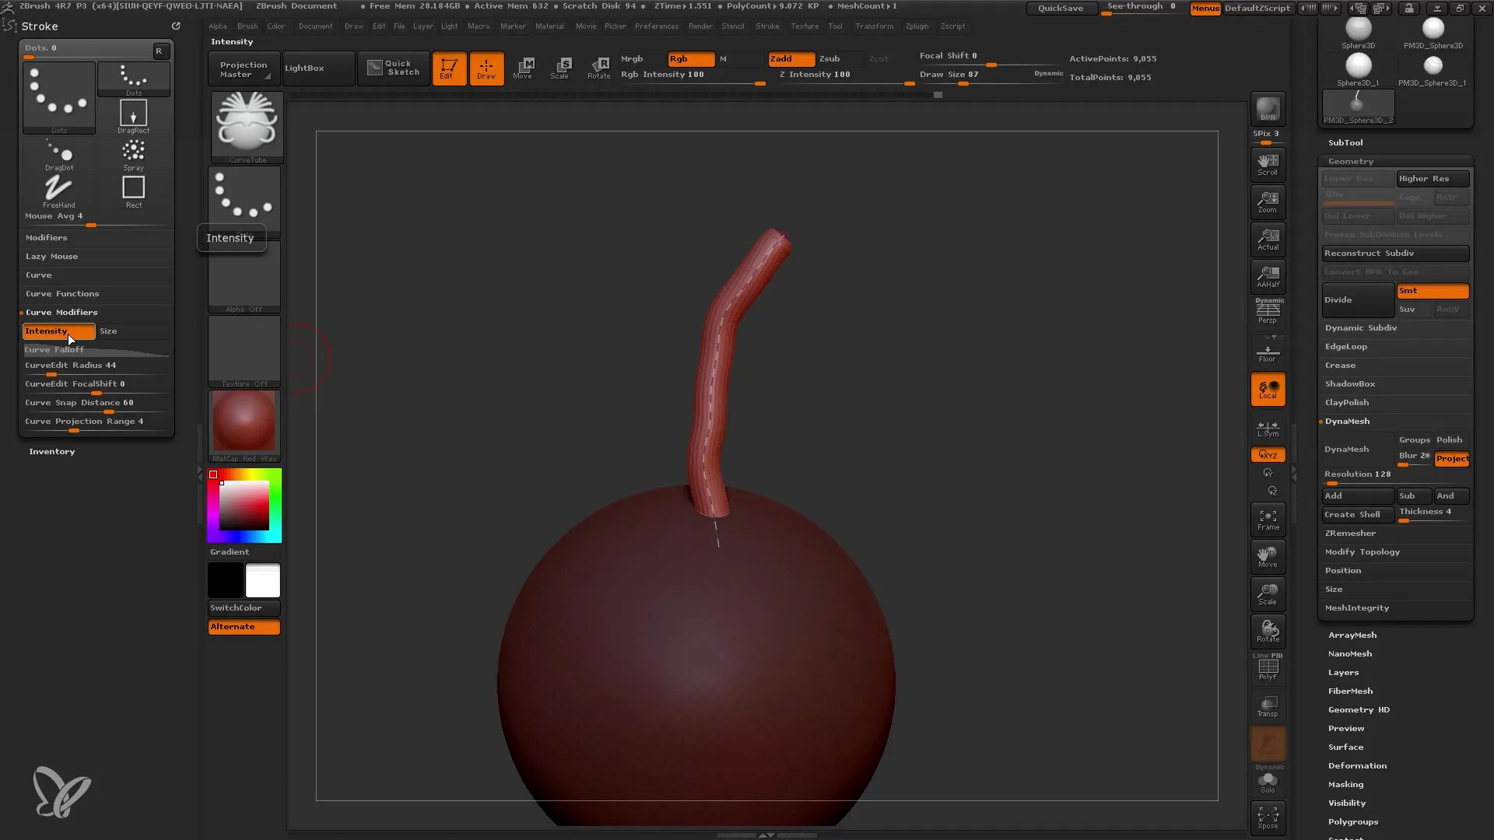The height and width of the screenshot is (840, 1494).
Task: Expand the Curve Modifiers section
Action: click(x=61, y=312)
